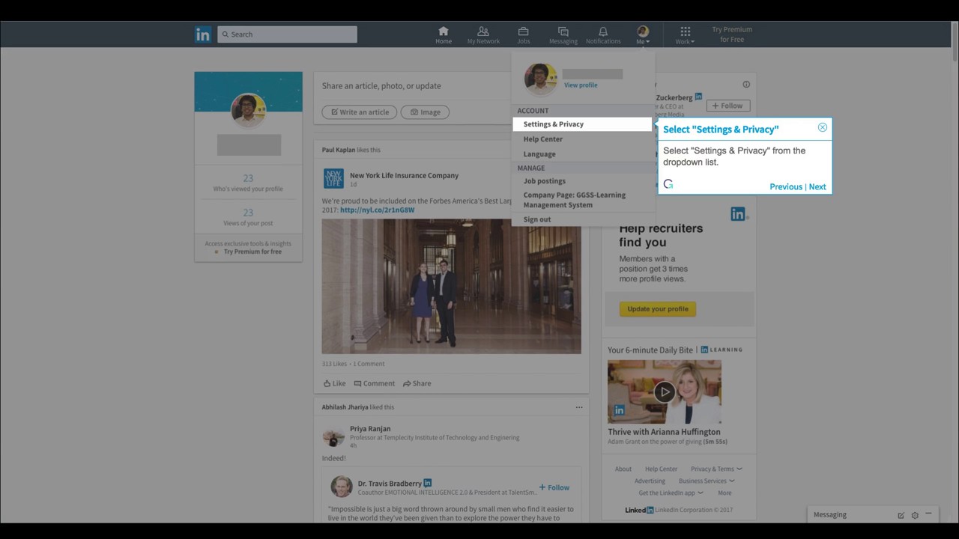This screenshot has height=539, width=959.
Task: Click Previous in the tooltip
Action: 786,187
